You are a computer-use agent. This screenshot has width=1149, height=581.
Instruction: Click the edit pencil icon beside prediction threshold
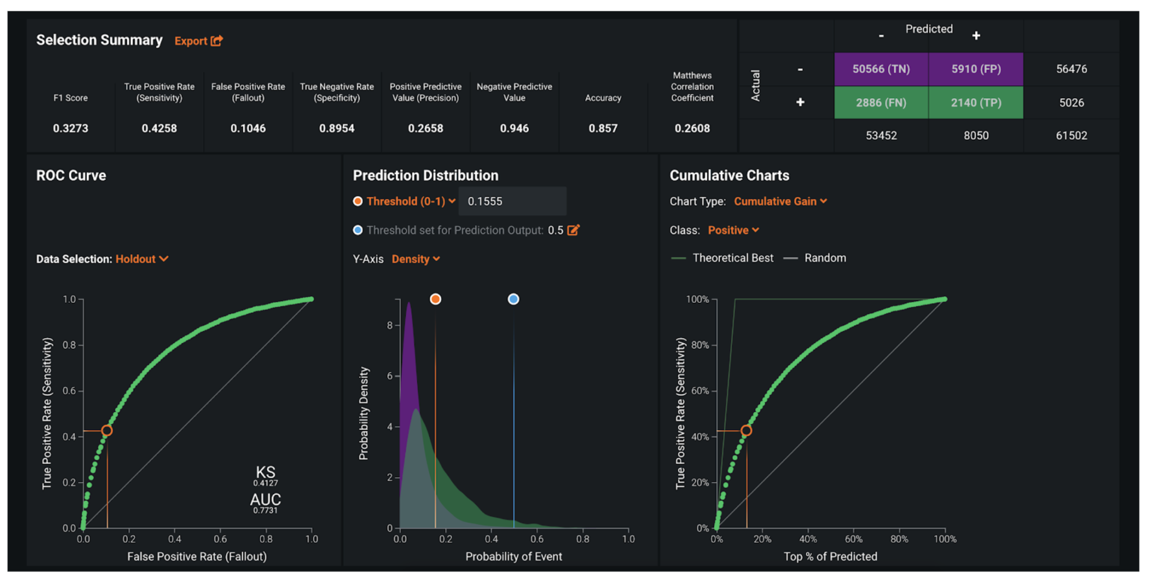click(573, 230)
